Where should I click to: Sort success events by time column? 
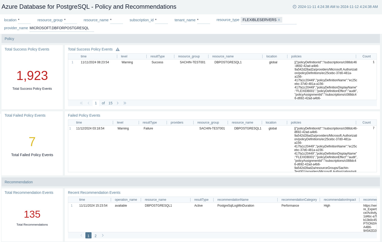(x=84, y=56)
